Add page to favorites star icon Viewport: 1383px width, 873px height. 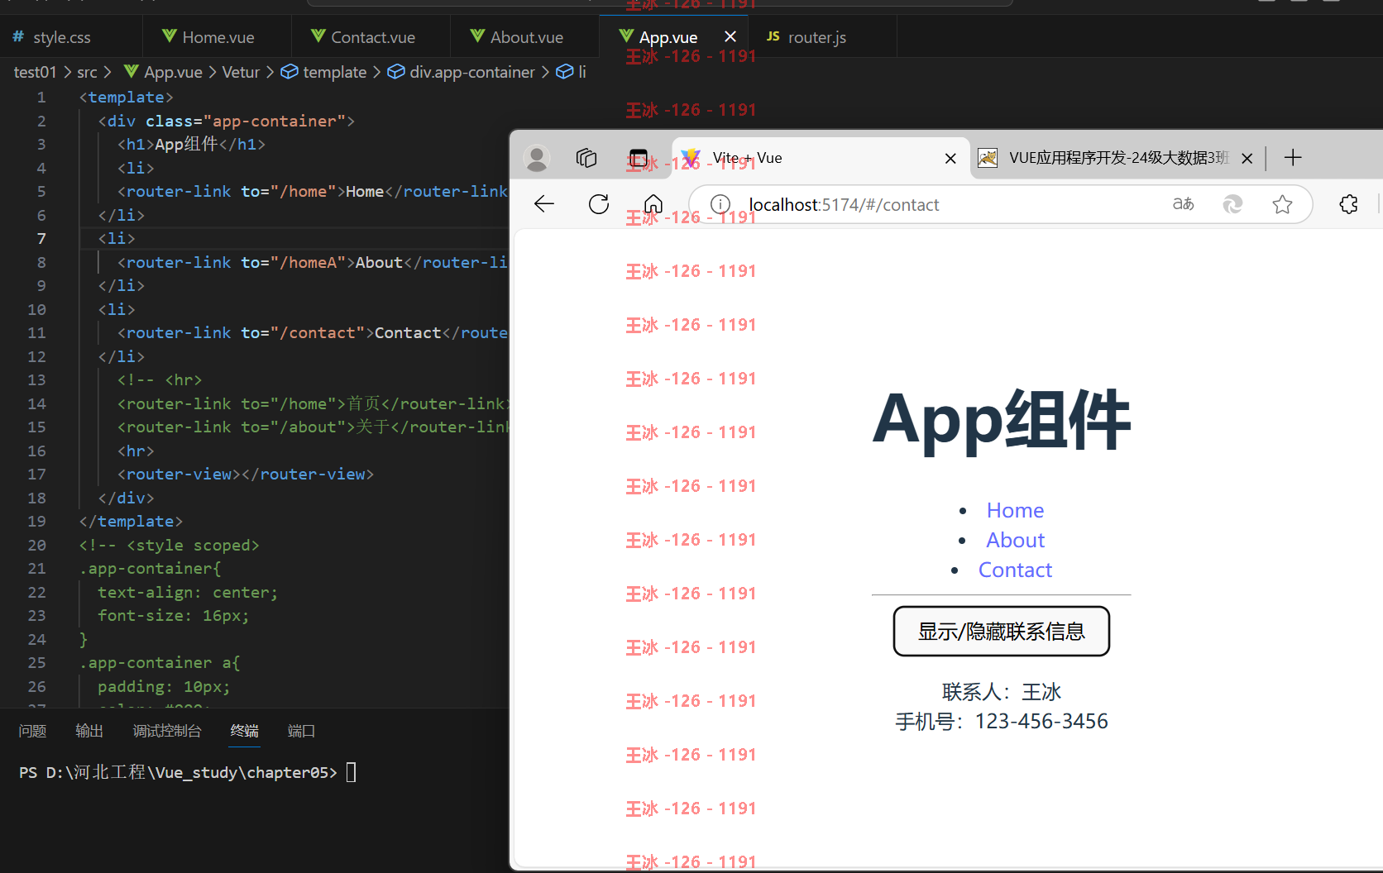(x=1282, y=204)
